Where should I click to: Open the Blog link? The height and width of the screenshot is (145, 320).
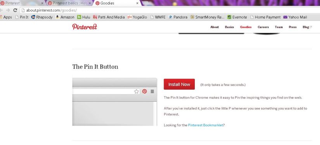pyautogui.click(x=307, y=27)
